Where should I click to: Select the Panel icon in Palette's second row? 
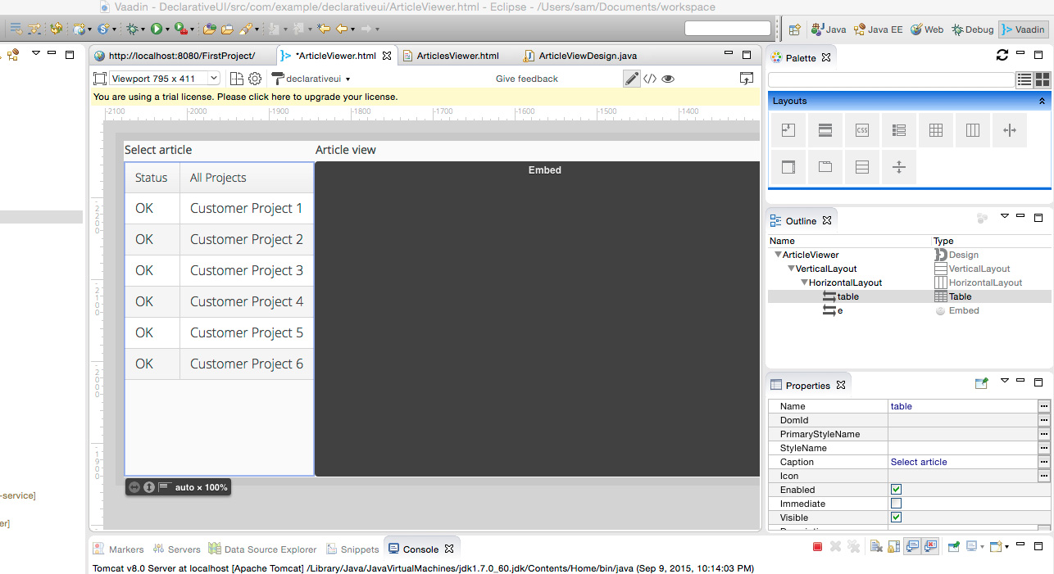pos(788,167)
